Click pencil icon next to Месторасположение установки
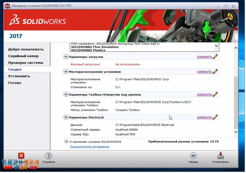Screen dimensions: 246x173 click(x=215, y=71)
